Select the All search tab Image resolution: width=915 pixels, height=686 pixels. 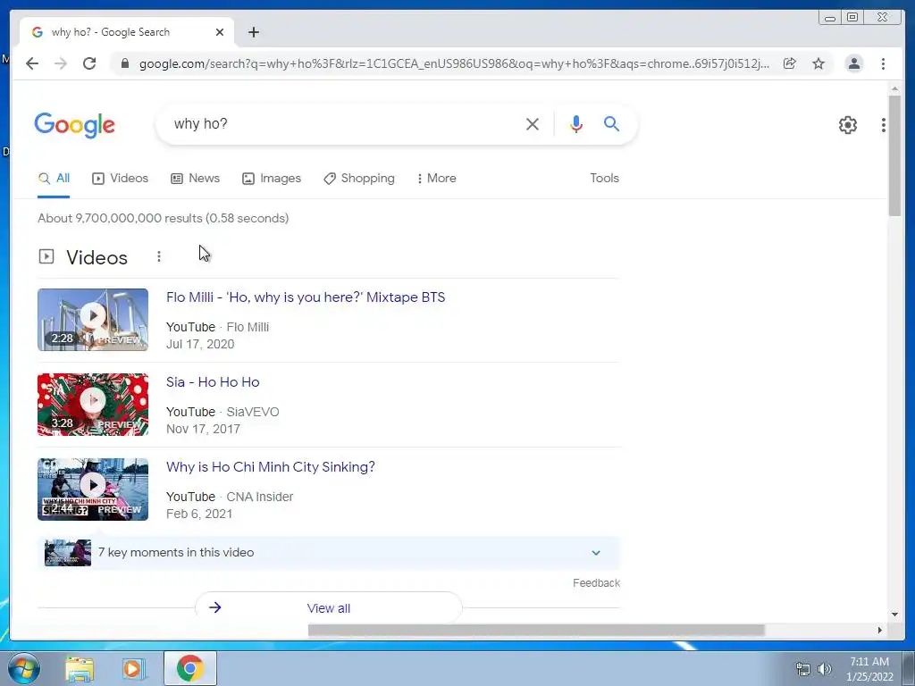click(x=54, y=179)
